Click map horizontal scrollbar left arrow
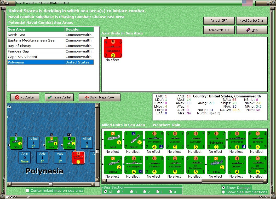The width and height of the screenshot is (276, 199). point(9,184)
